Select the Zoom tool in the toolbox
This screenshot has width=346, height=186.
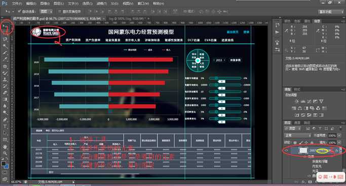[x=5, y=153]
